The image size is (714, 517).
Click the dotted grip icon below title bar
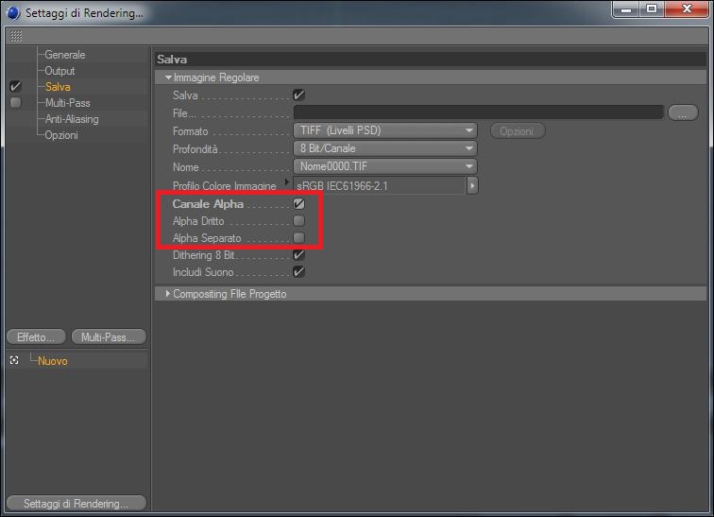point(16,36)
